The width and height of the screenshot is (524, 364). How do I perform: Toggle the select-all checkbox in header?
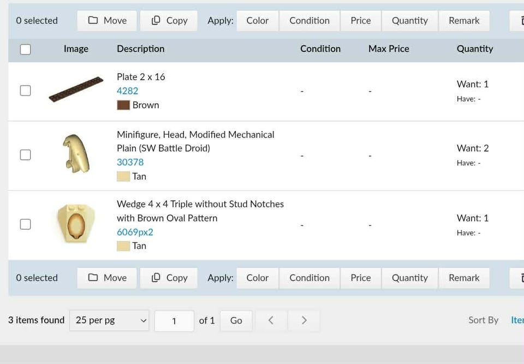point(26,50)
